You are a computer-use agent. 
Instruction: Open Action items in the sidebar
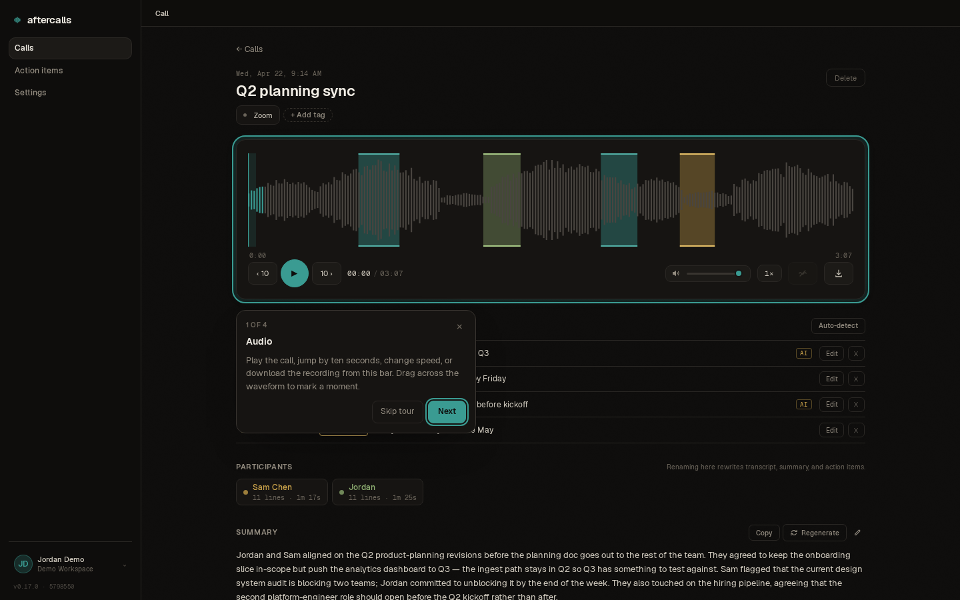coord(70,71)
